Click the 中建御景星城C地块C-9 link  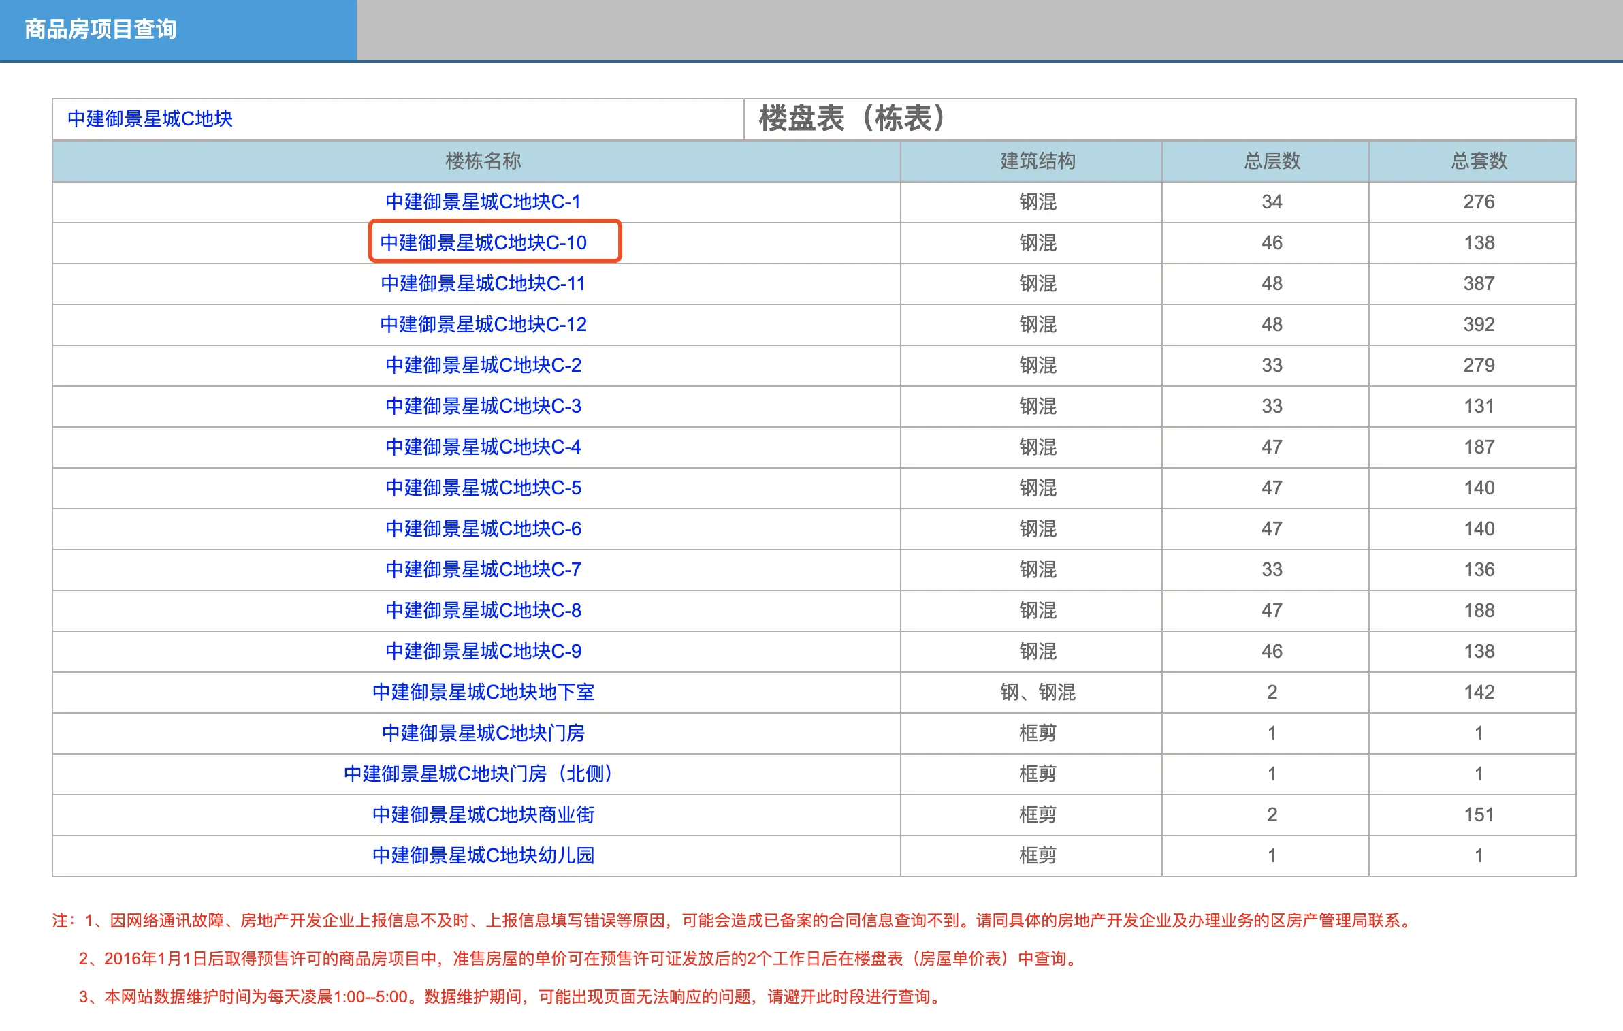pyautogui.click(x=483, y=651)
